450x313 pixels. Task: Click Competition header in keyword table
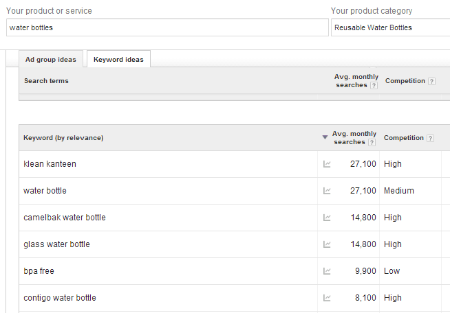coord(403,138)
